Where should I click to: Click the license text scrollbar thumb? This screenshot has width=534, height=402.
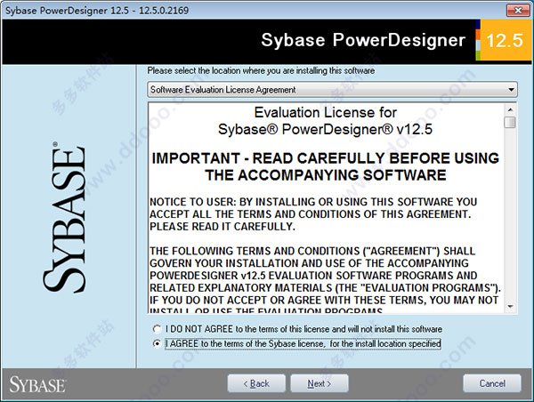pyautogui.click(x=510, y=122)
